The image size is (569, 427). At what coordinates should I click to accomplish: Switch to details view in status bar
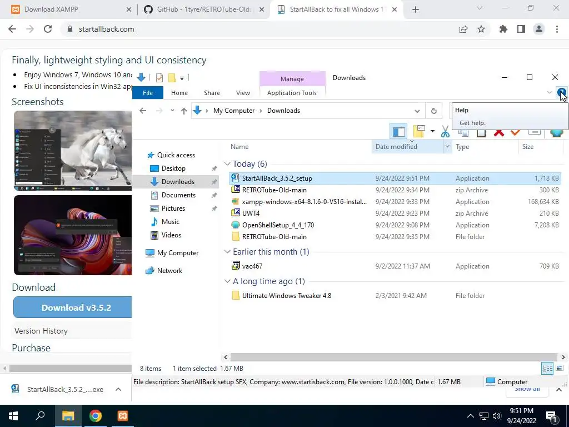547,369
